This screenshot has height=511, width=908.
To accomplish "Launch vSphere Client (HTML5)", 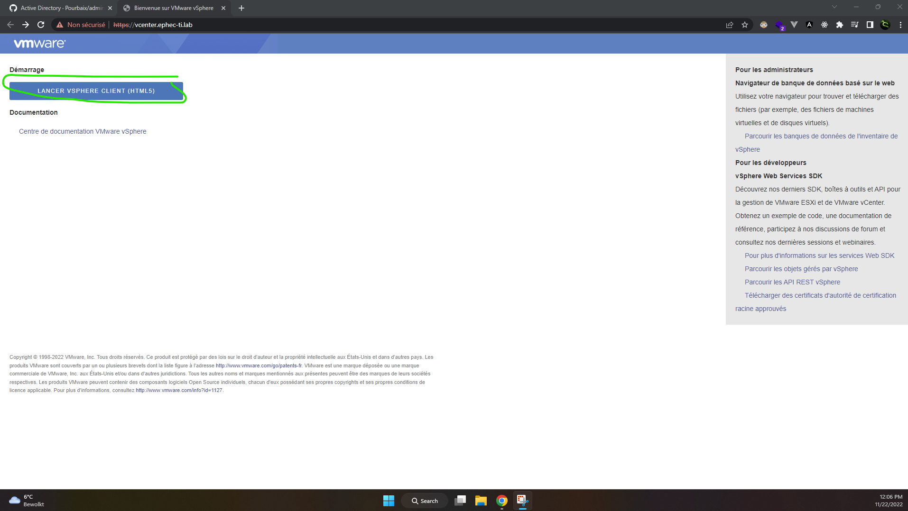I will 96,91.
